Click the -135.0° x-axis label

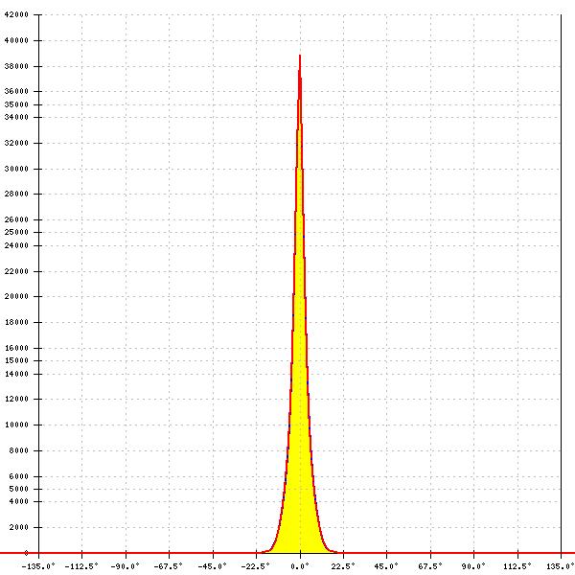(x=38, y=566)
